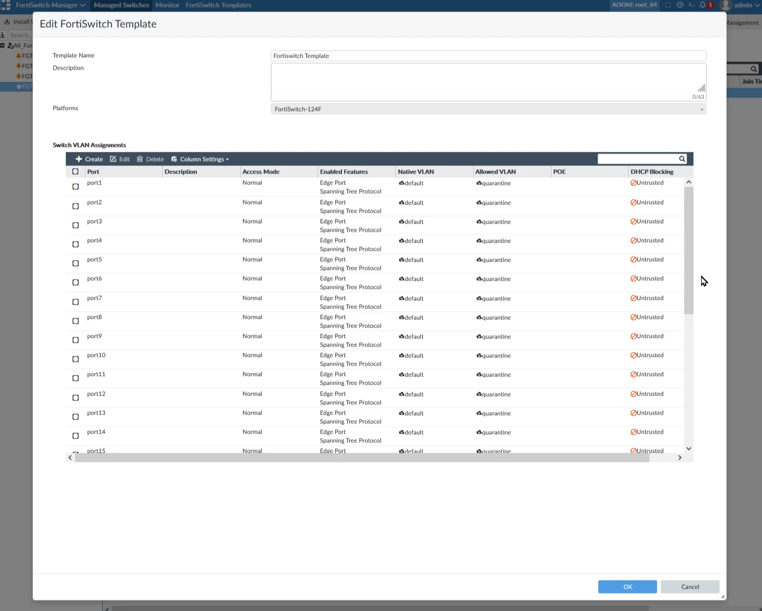Click Normal access mode for port10
The height and width of the screenshot is (611, 762).
click(x=252, y=355)
